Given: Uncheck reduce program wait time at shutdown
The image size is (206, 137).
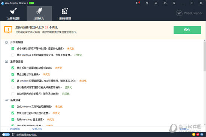Looking at the screenshot, I should tap(13, 48).
